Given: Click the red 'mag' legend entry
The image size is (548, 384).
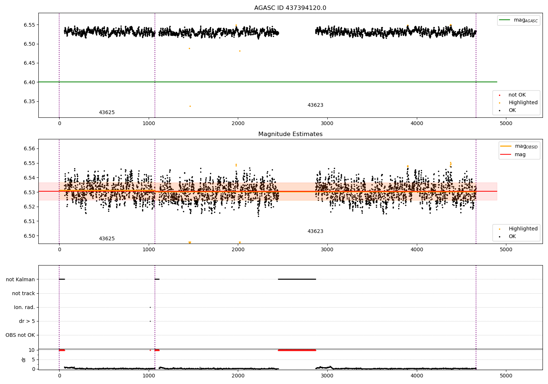Looking at the screenshot, I should pyautogui.click(x=513, y=155).
